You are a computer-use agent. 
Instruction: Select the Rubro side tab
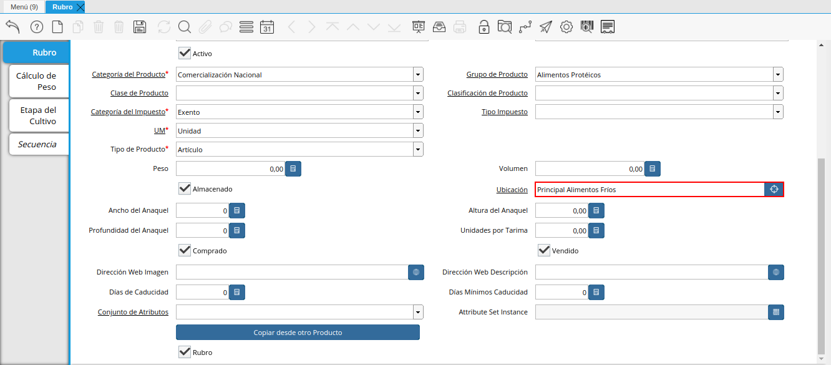[37, 52]
